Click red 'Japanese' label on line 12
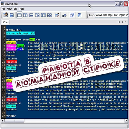This screenshot has width=129, height=129. tap(12, 62)
